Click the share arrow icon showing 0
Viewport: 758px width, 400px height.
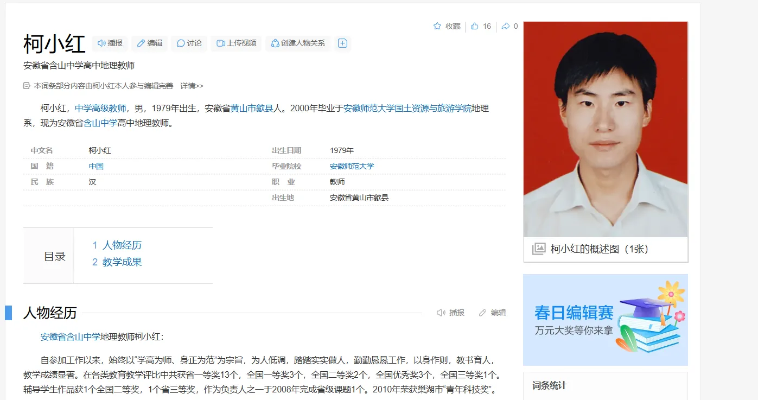(x=506, y=26)
